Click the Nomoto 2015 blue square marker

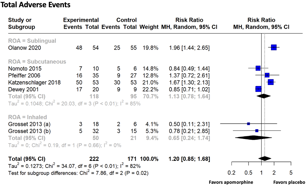point(258,68)
